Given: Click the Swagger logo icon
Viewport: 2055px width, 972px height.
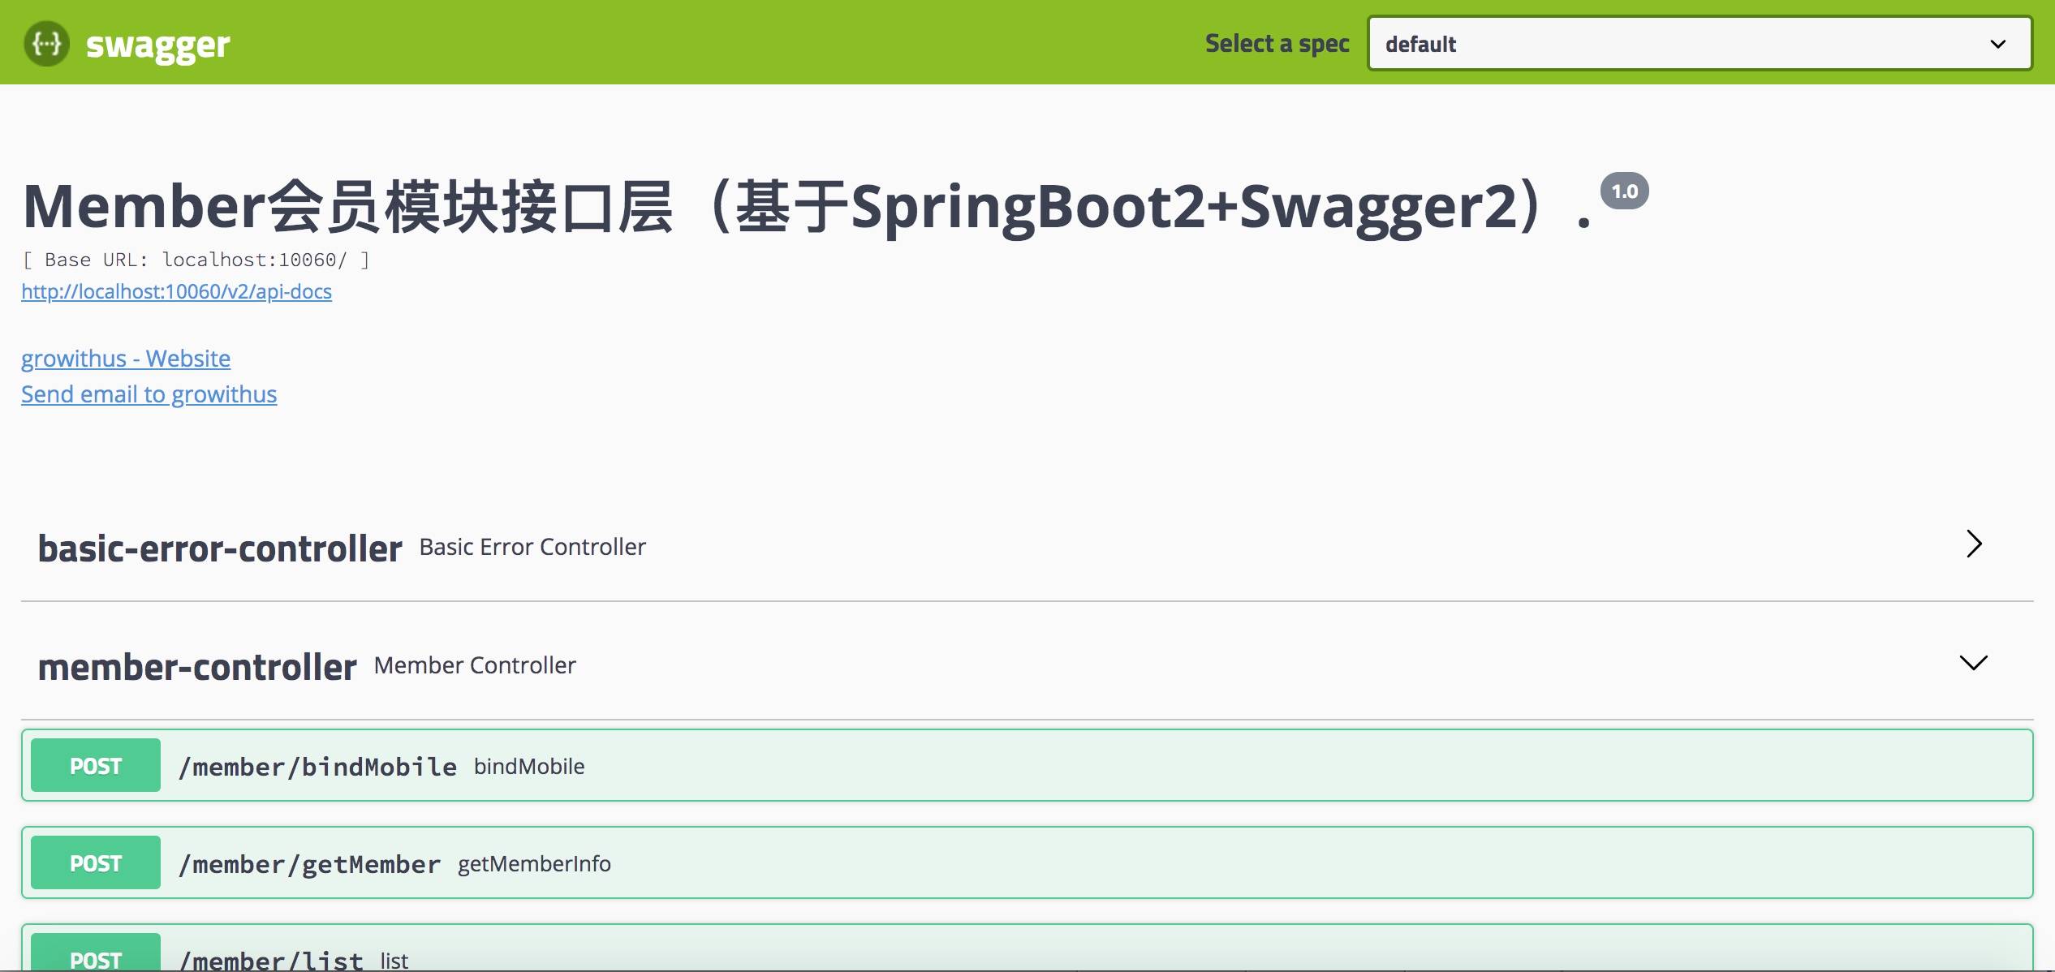Looking at the screenshot, I should pos(46,43).
